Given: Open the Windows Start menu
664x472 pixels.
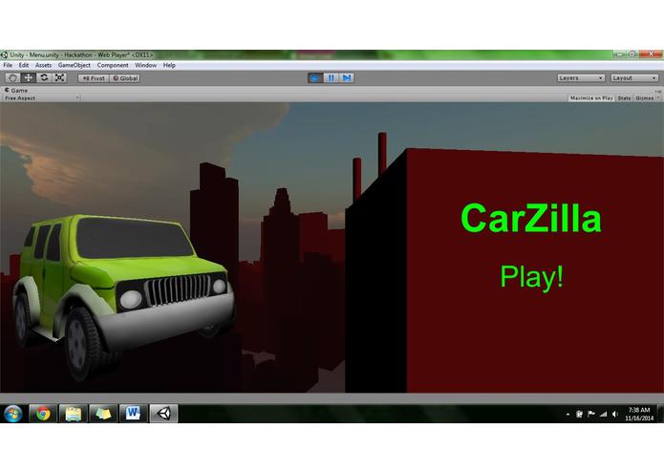Looking at the screenshot, I should 13,413.
